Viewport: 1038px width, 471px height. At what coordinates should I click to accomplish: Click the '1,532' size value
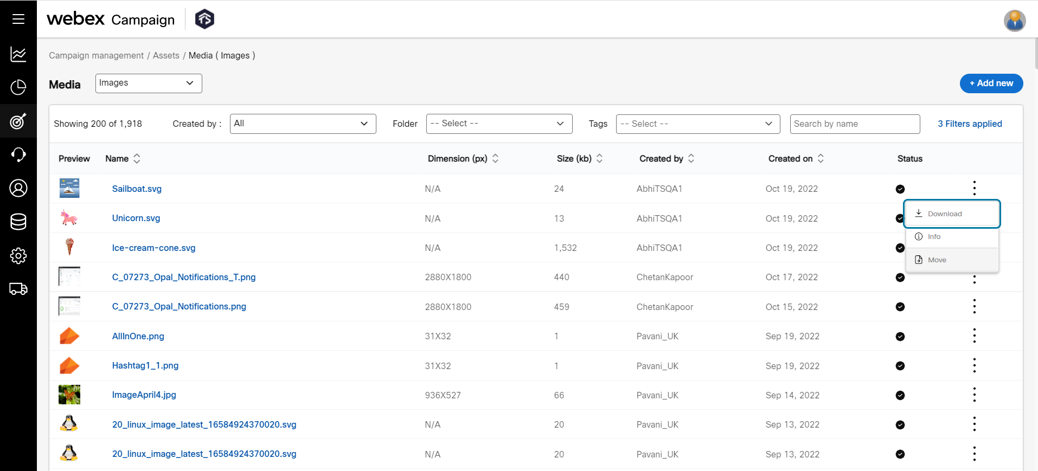coord(565,248)
